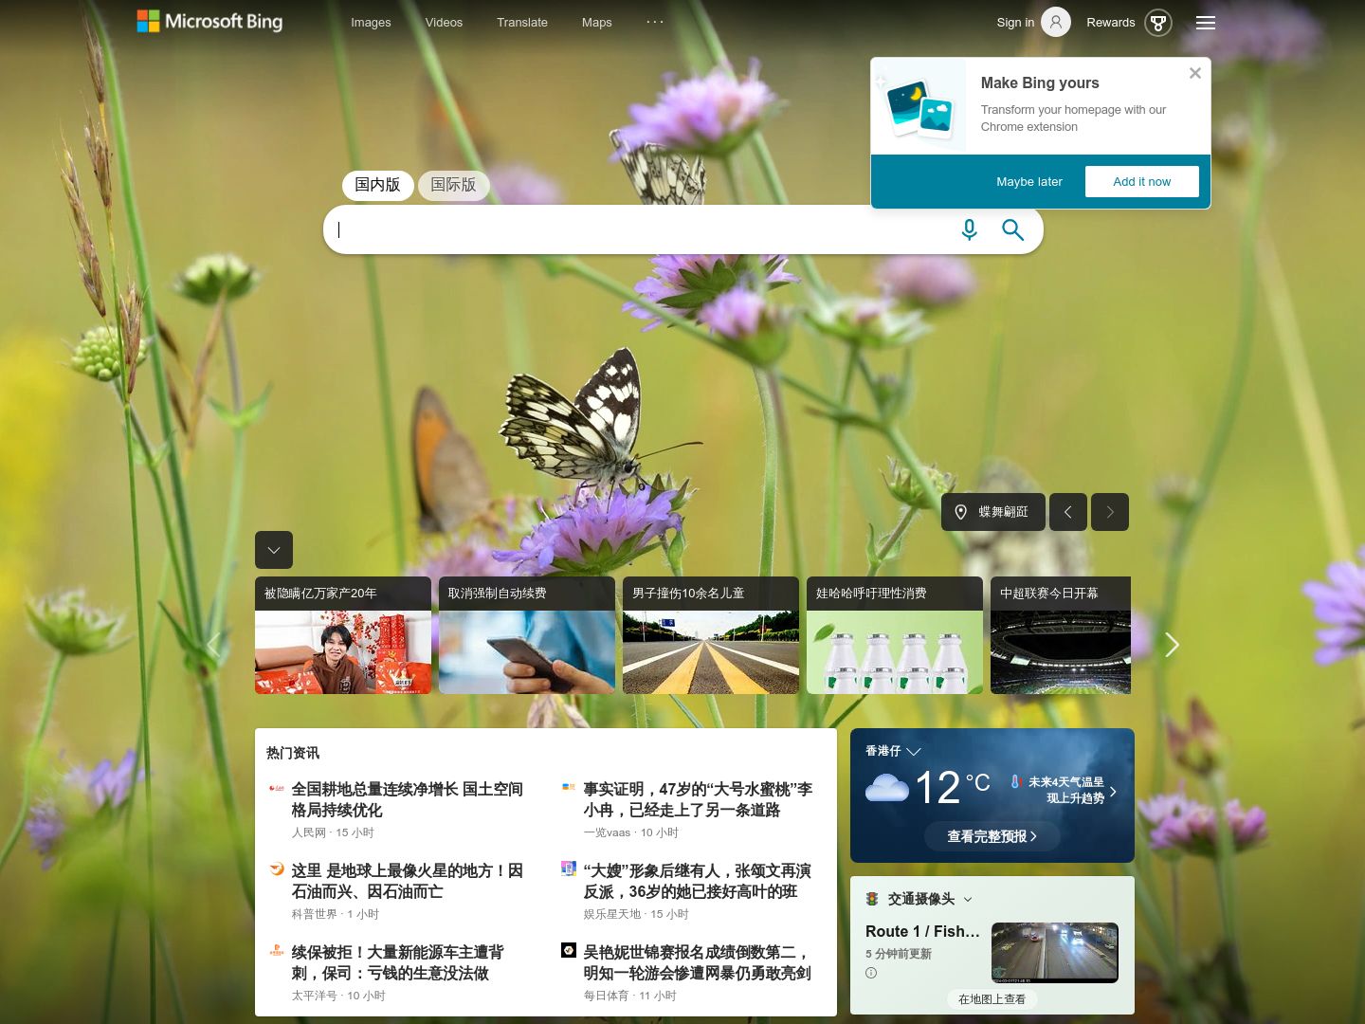Show previous background image
The image size is (1365, 1024).
pyautogui.click(x=1068, y=512)
